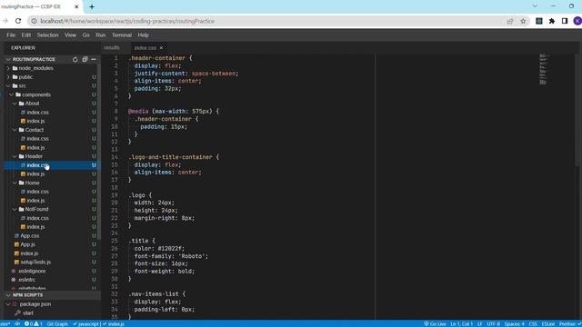The height and width of the screenshot is (327, 582).
Task: Open index.css under About folder
Action: point(37,113)
